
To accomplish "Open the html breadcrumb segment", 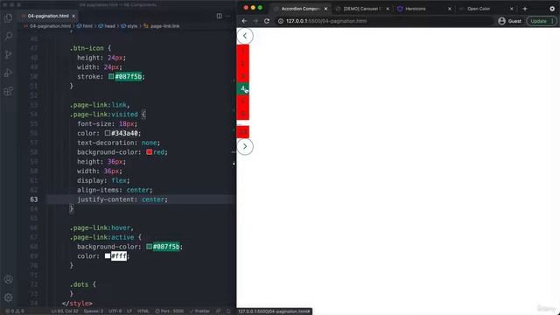I will 85,26.
